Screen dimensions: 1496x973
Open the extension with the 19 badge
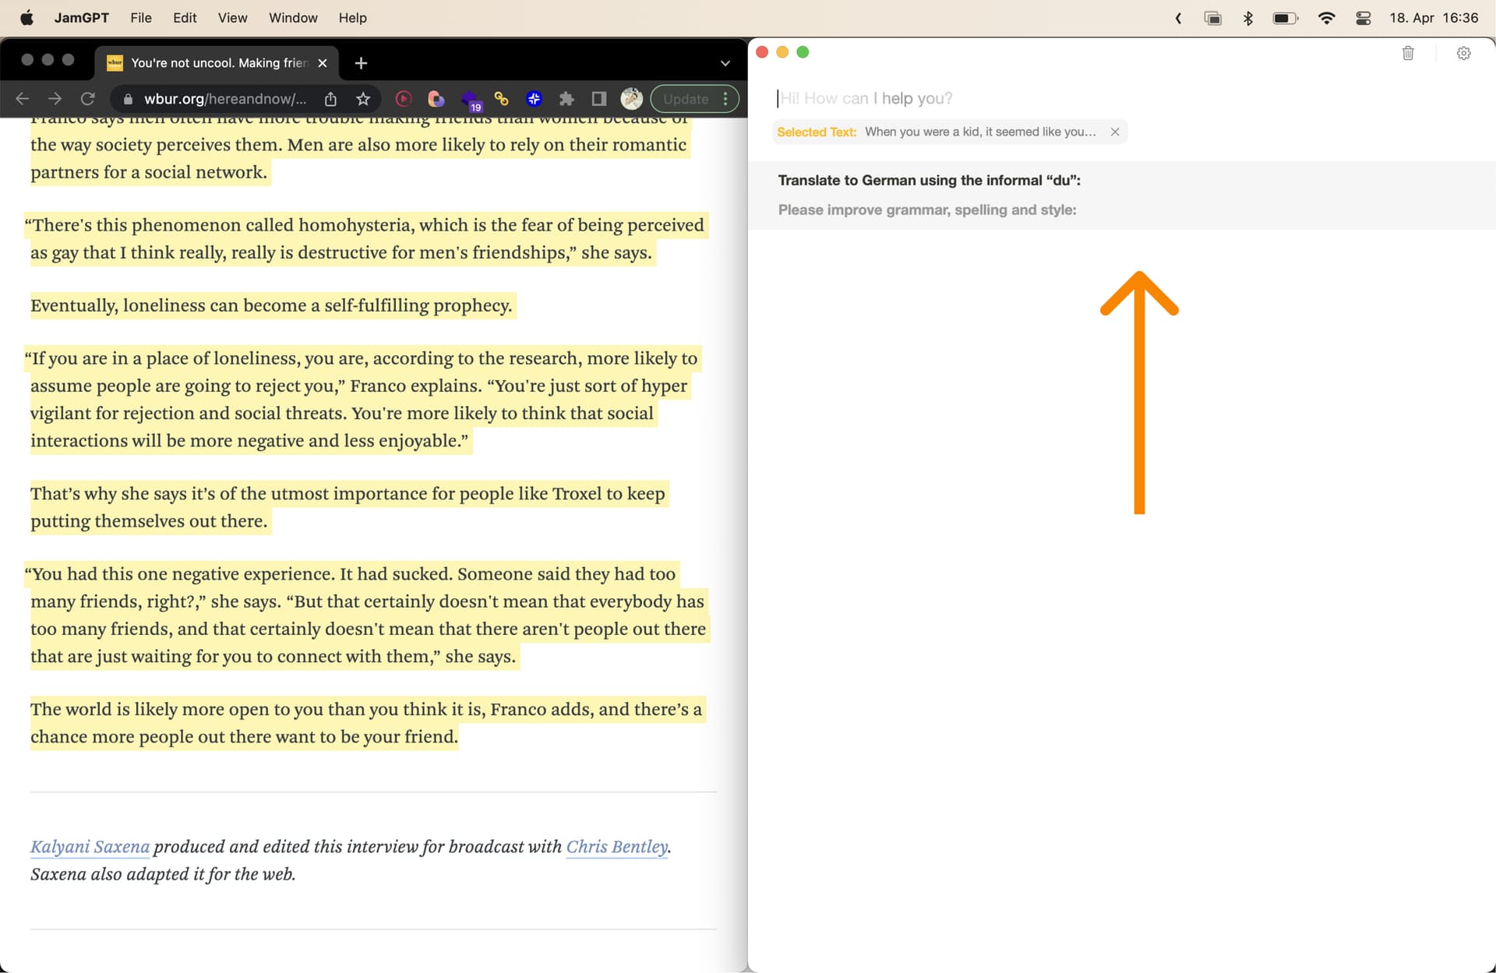(x=471, y=100)
